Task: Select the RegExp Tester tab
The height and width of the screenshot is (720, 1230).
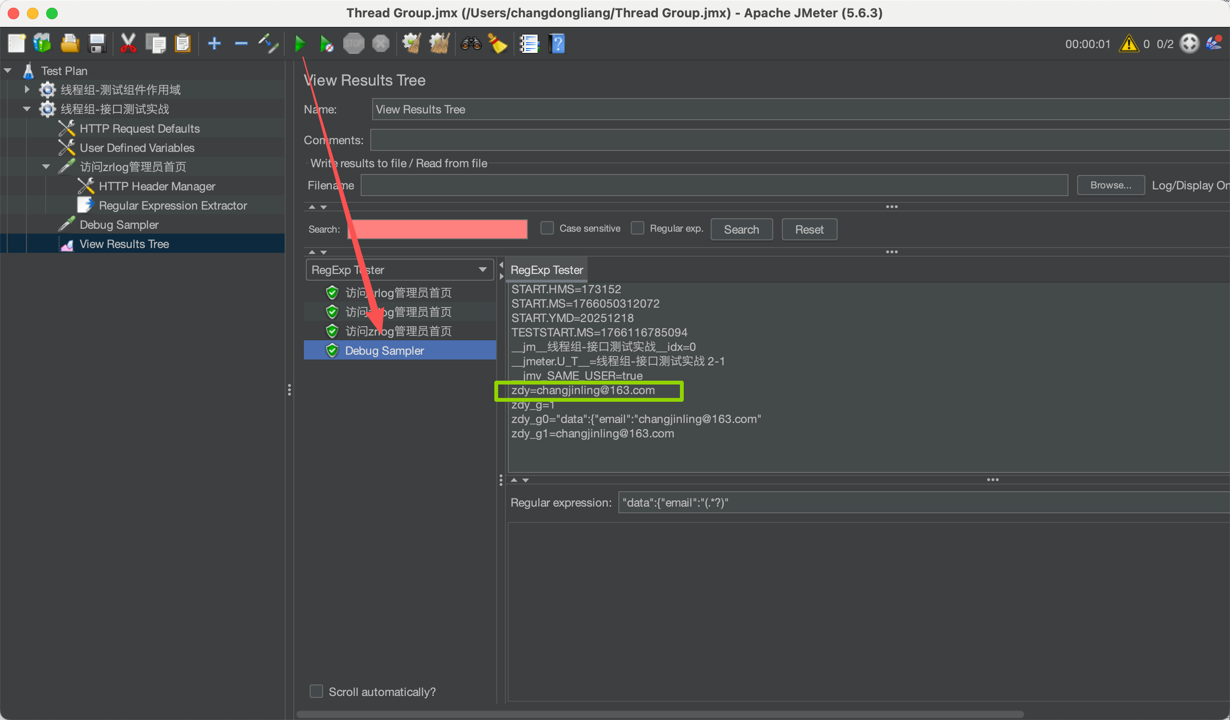Action: pos(546,270)
